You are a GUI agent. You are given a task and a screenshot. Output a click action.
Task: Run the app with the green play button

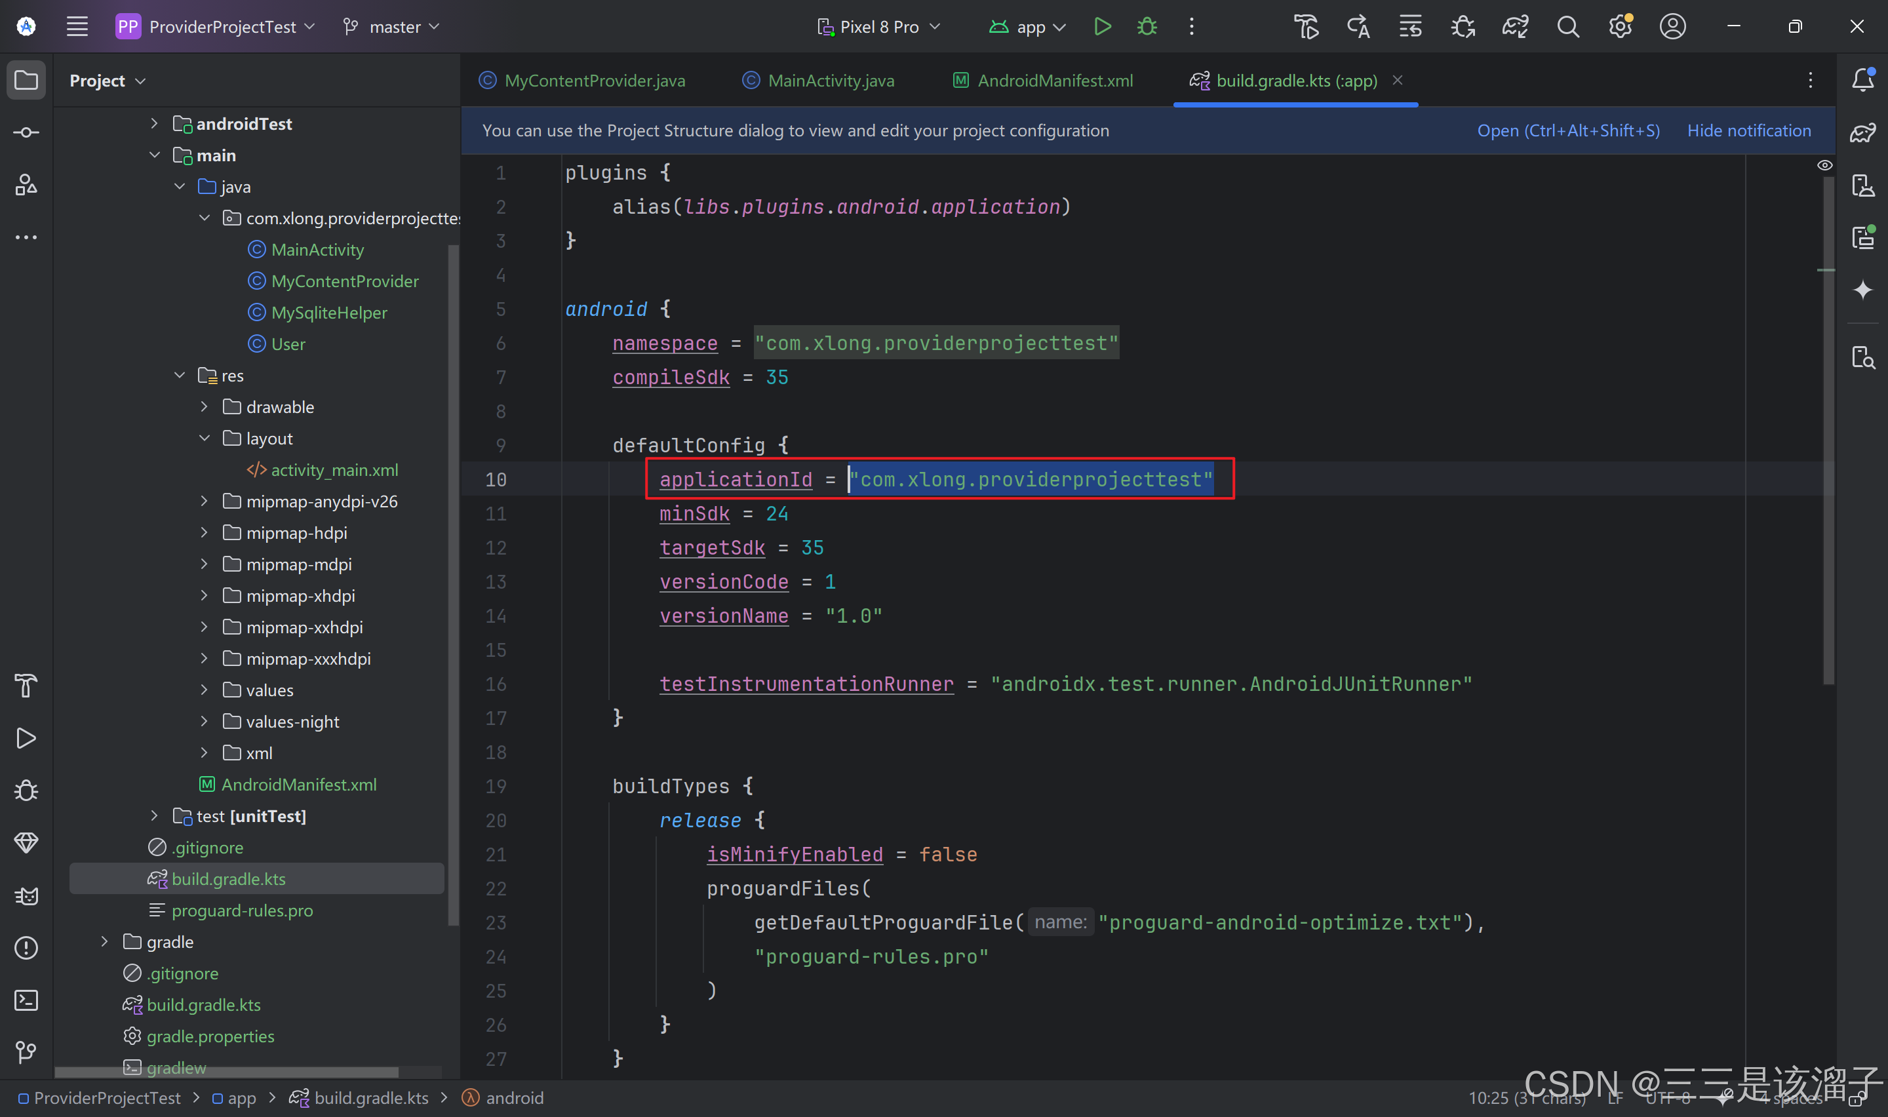tap(1103, 27)
